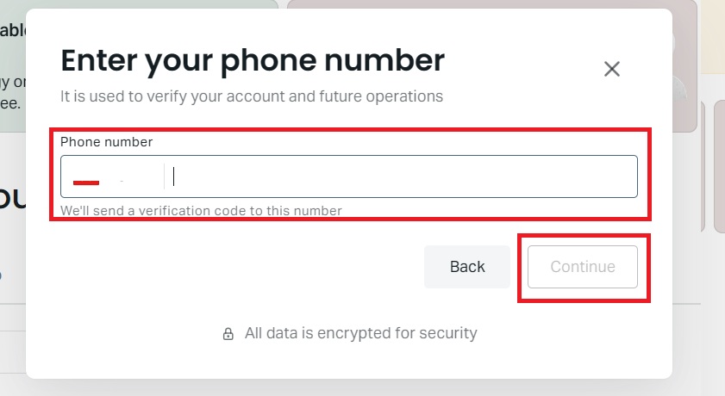Screen dimensions: 725x396
Task: Close the phone number dialog
Action: [x=612, y=69]
